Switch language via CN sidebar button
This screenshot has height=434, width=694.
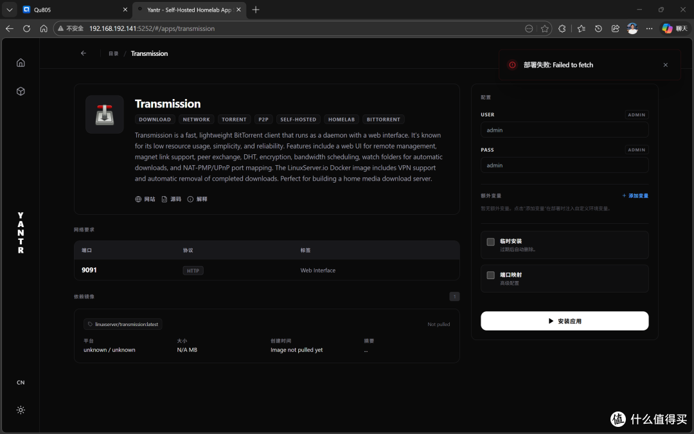point(21,383)
